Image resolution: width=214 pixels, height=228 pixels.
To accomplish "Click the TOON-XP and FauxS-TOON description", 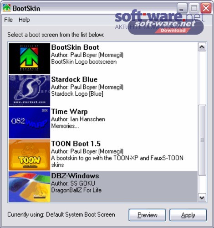I will pos(117,161).
